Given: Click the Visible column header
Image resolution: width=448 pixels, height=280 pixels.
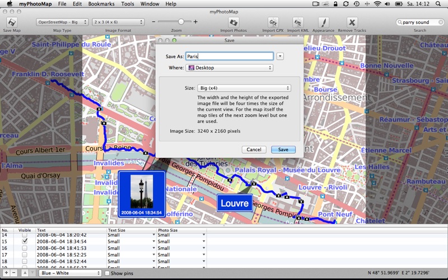Looking at the screenshot, I should point(25,230).
